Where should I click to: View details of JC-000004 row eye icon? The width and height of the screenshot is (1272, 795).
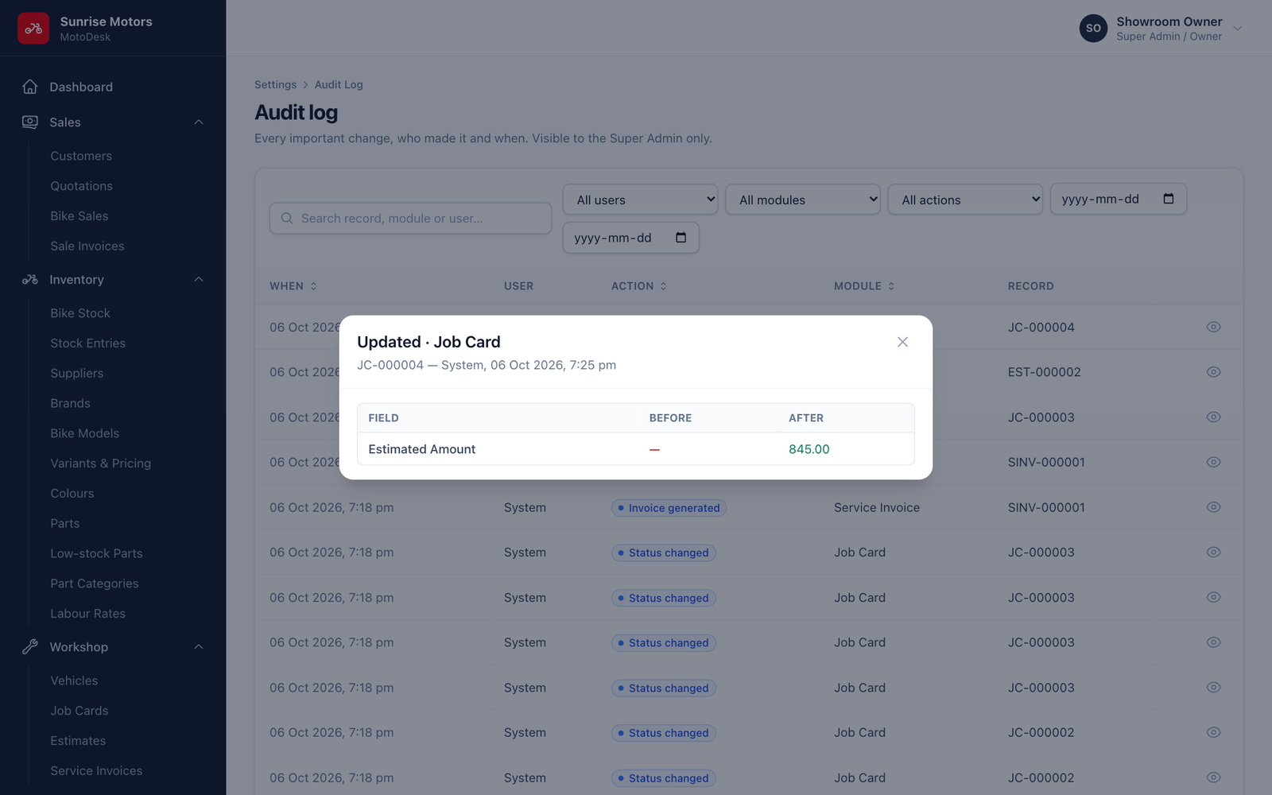tap(1213, 327)
